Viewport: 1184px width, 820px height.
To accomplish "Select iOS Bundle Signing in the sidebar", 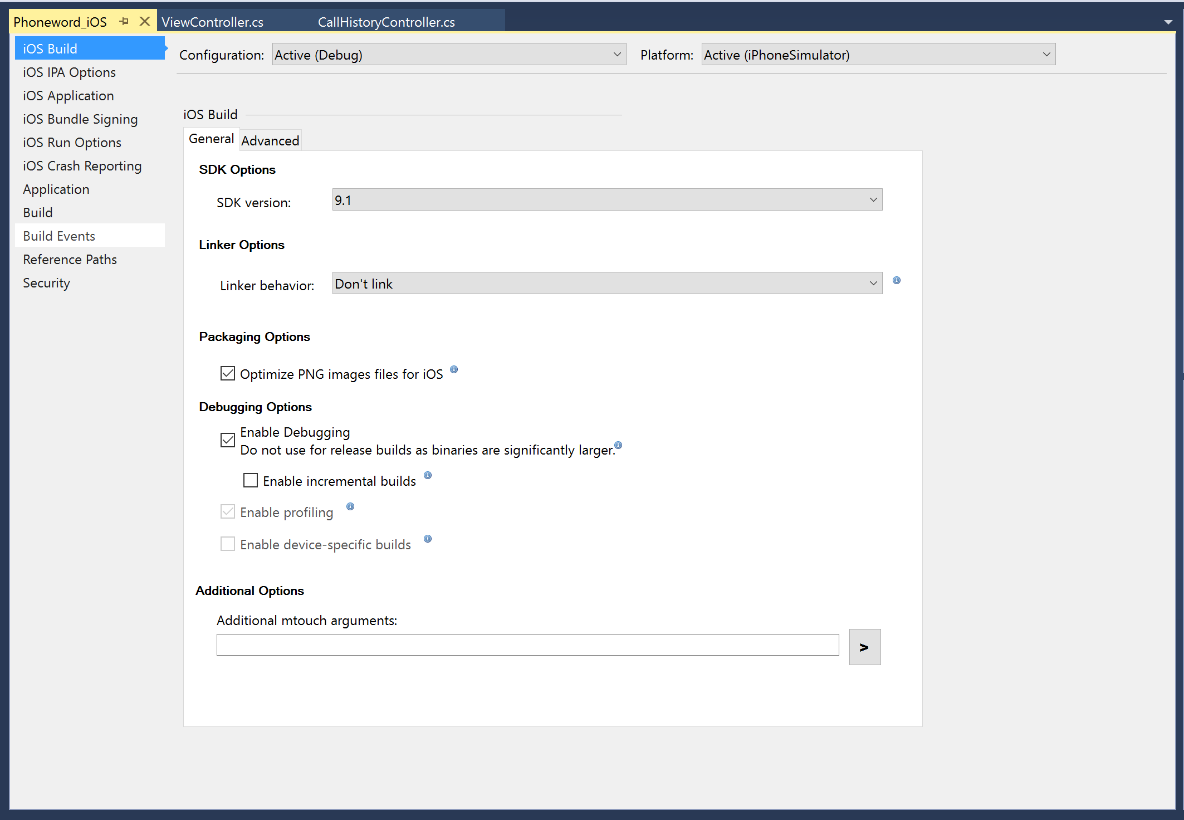I will pos(80,119).
